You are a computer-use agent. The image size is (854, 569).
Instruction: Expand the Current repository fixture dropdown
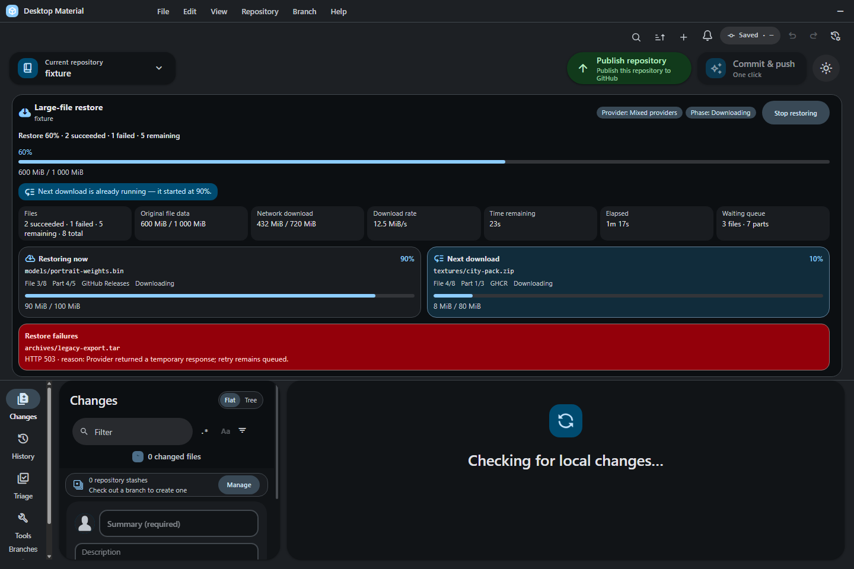pos(93,68)
